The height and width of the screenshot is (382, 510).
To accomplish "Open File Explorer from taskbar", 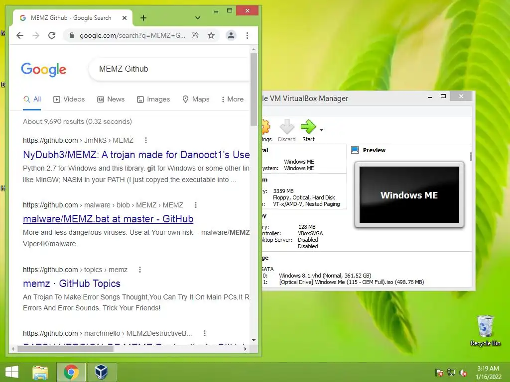I will click(x=40, y=372).
